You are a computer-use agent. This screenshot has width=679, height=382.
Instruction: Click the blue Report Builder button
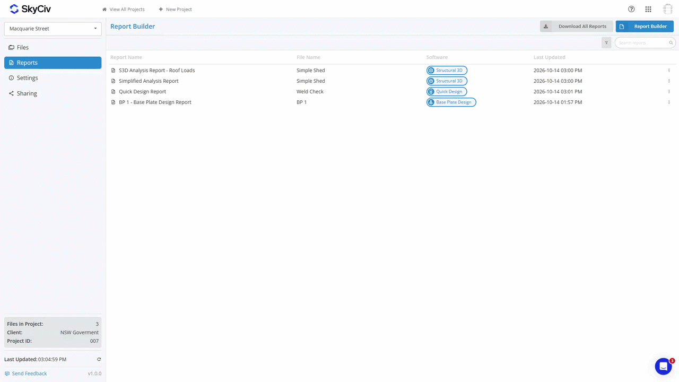click(645, 26)
